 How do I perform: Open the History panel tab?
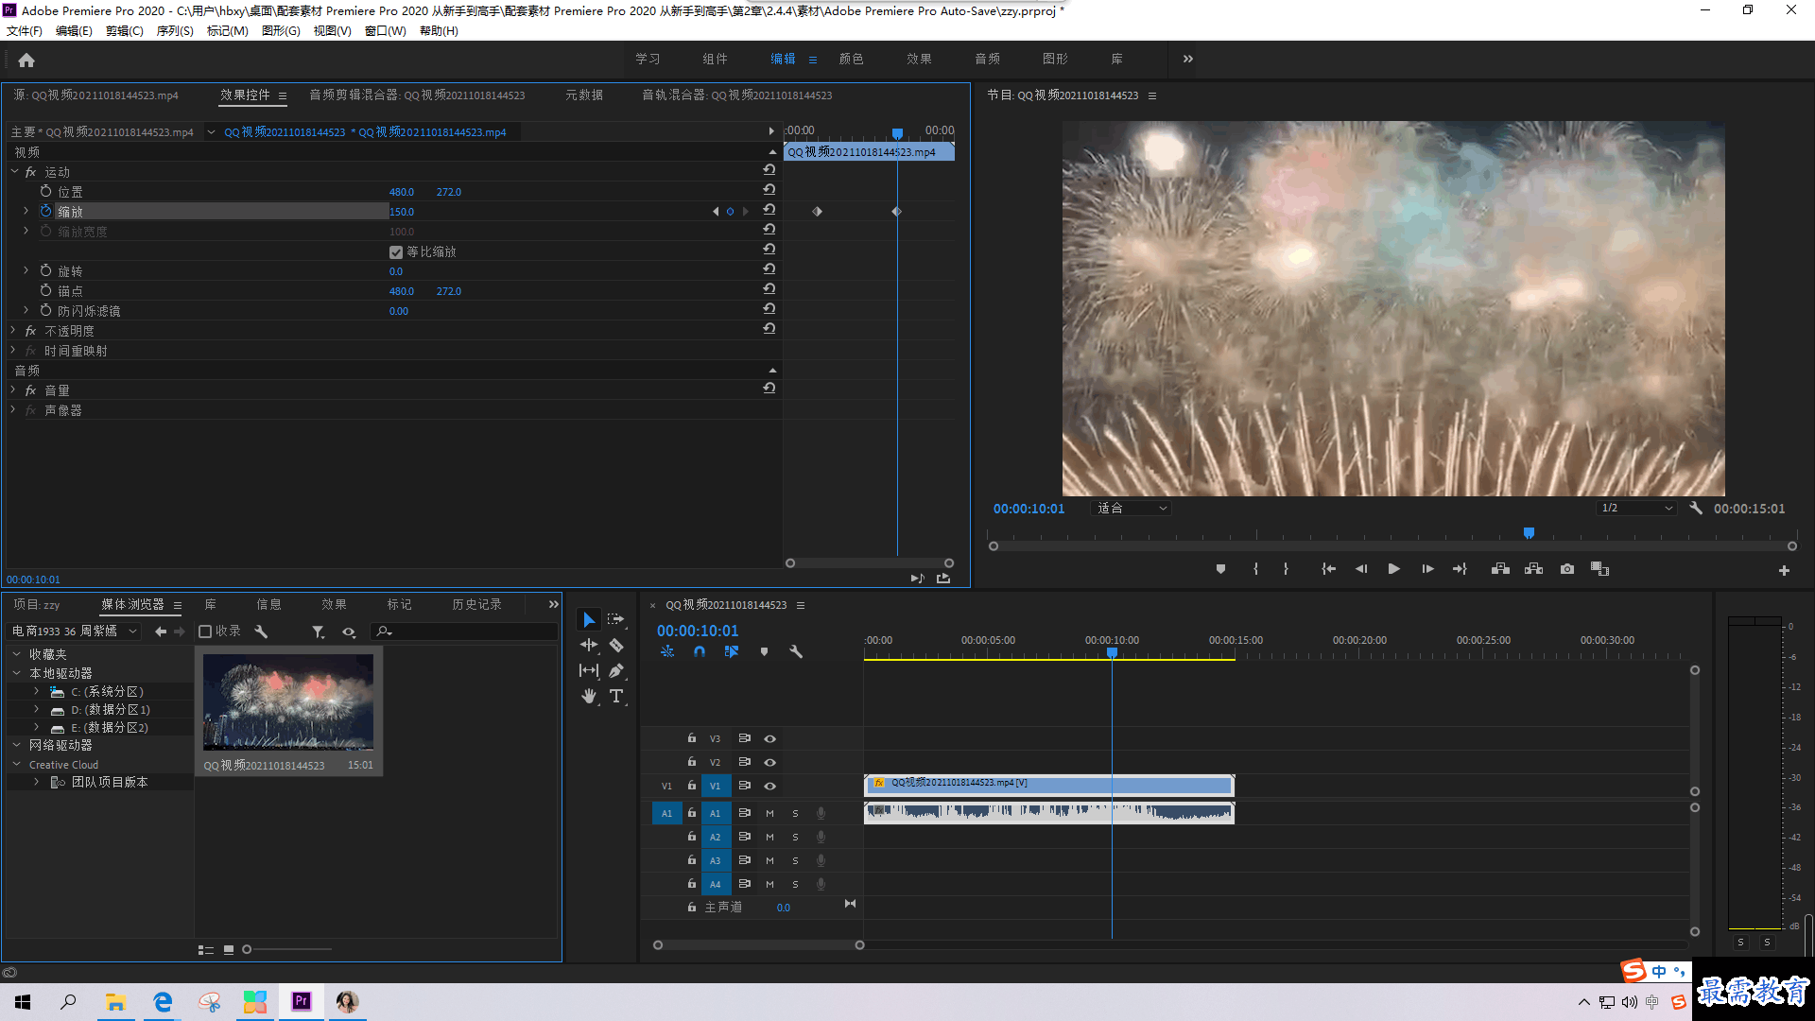pos(476,605)
